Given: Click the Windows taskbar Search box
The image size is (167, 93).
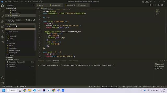Looking at the screenshot, I should pyautogui.click(x=12, y=90).
